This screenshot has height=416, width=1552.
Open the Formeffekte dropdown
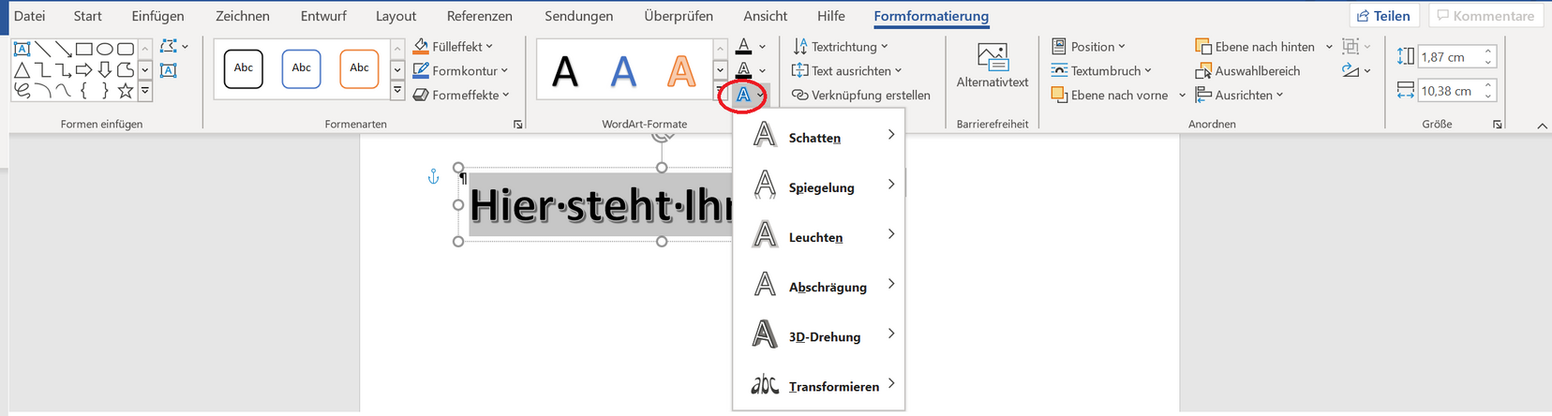click(x=461, y=96)
